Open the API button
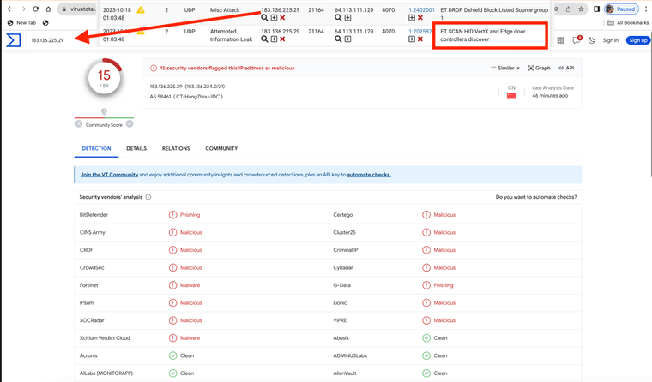This screenshot has width=652, height=382. pos(566,68)
